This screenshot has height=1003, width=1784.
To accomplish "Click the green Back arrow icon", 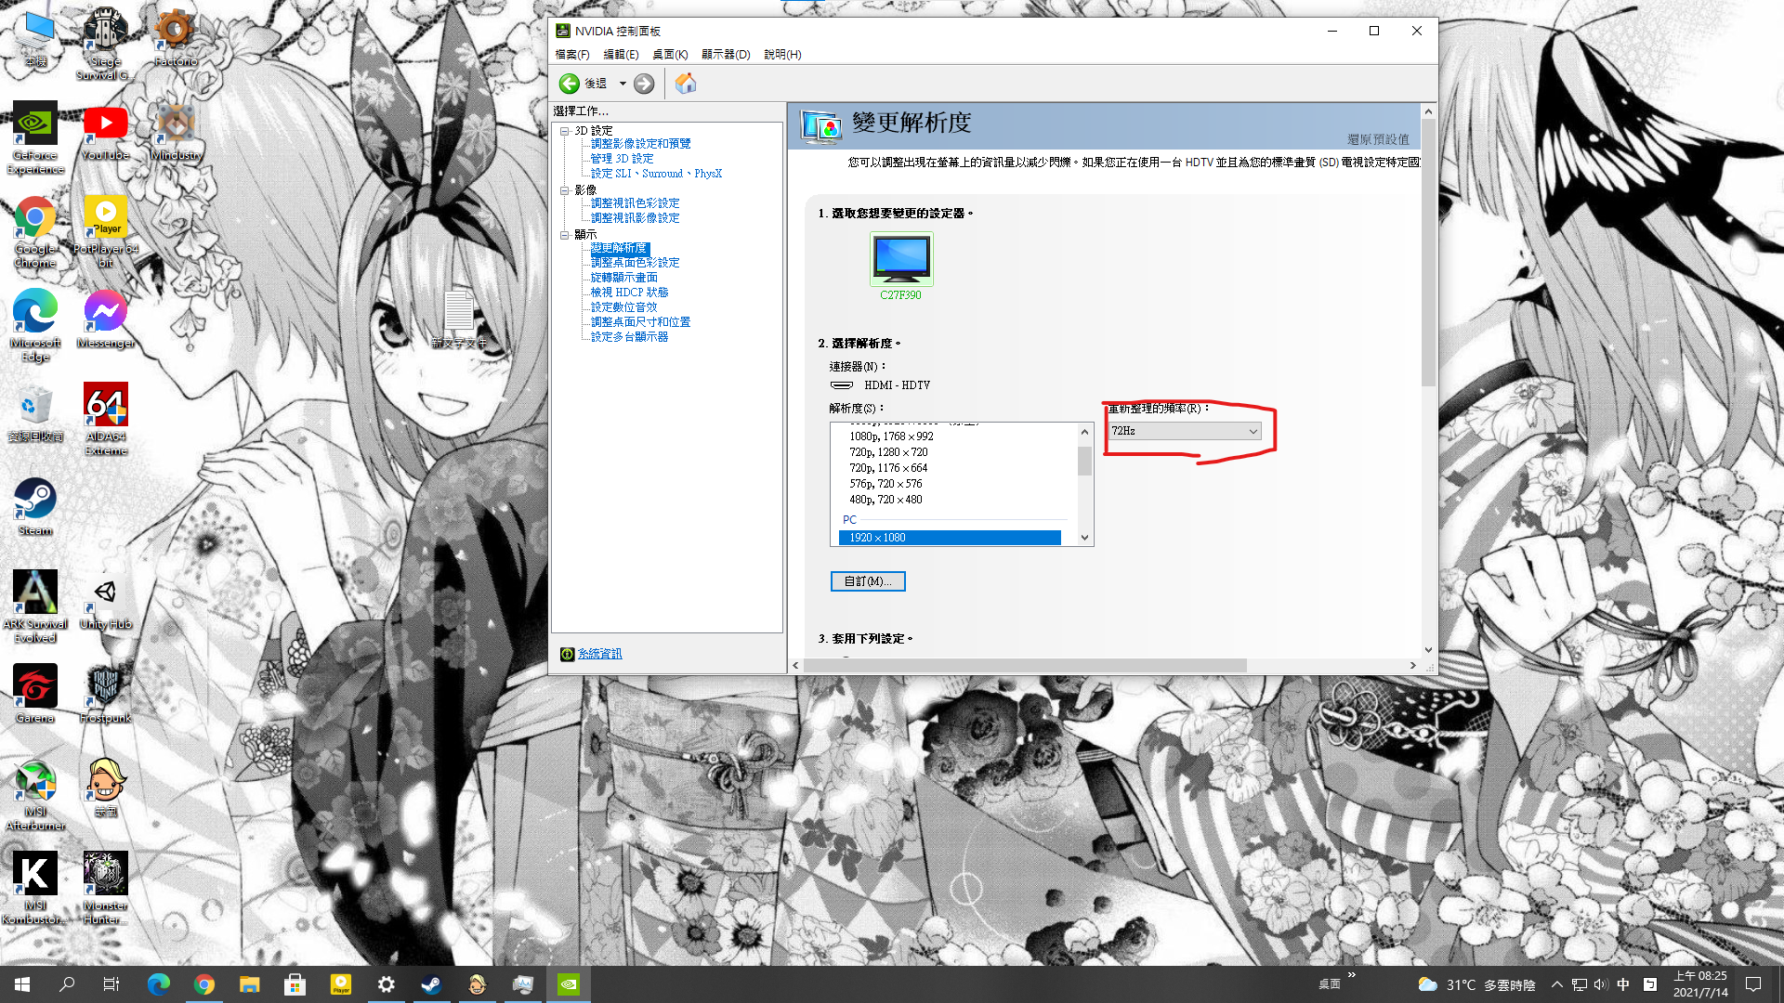I will click(569, 84).
